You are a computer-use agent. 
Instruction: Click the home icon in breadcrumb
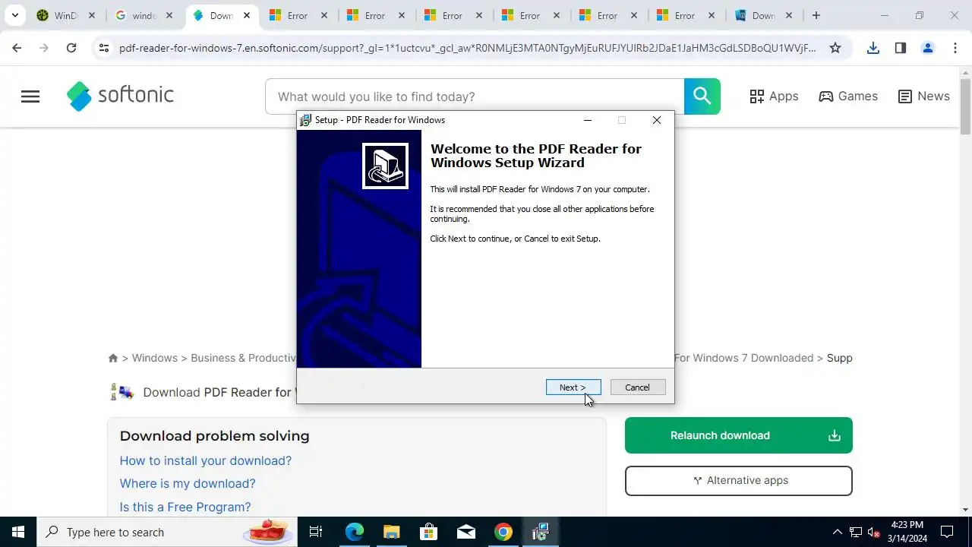113,358
